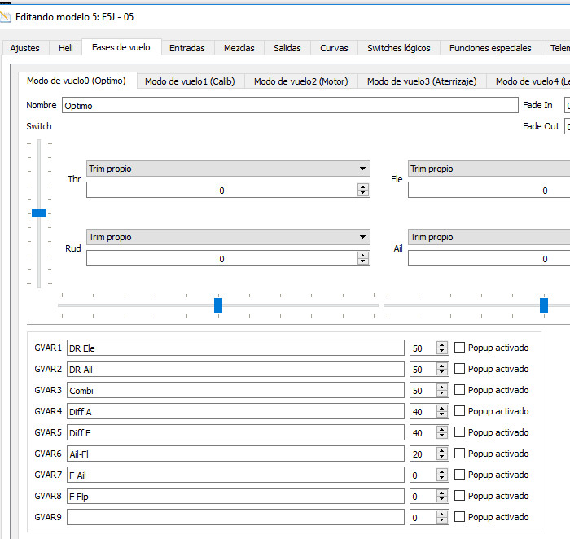Switch to the Curvas tab

tap(334, 48)
